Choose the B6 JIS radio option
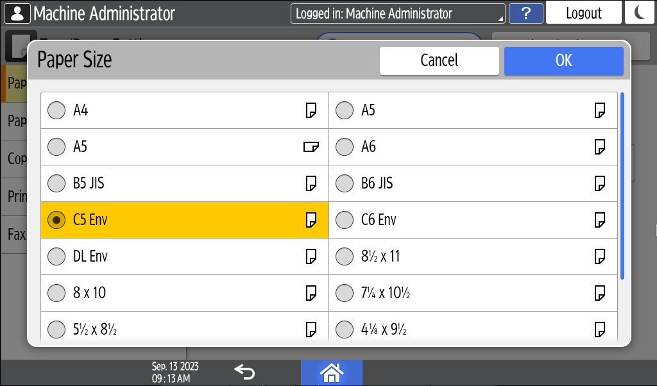Viewport: 657px width, 386px height. coord(345,184)
